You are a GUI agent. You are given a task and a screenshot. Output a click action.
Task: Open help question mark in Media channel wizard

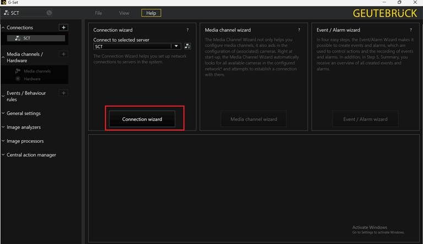coord(299,30)
